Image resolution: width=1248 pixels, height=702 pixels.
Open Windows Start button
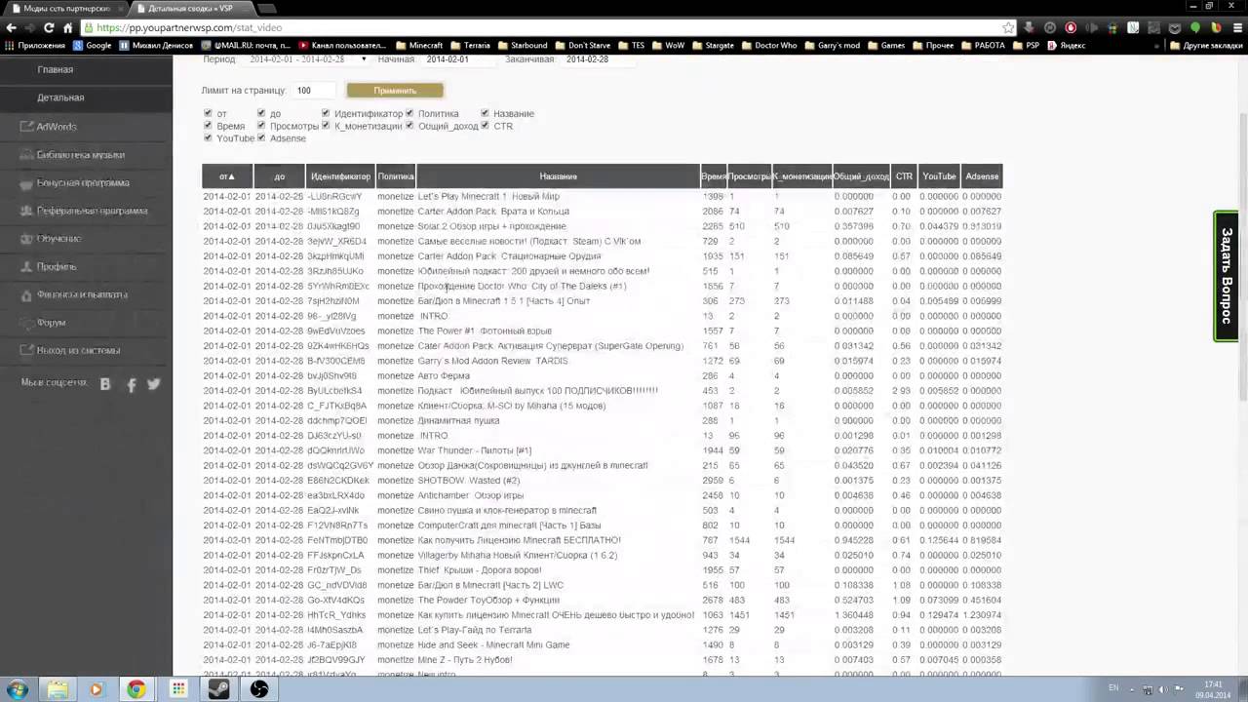pos(18,688)
